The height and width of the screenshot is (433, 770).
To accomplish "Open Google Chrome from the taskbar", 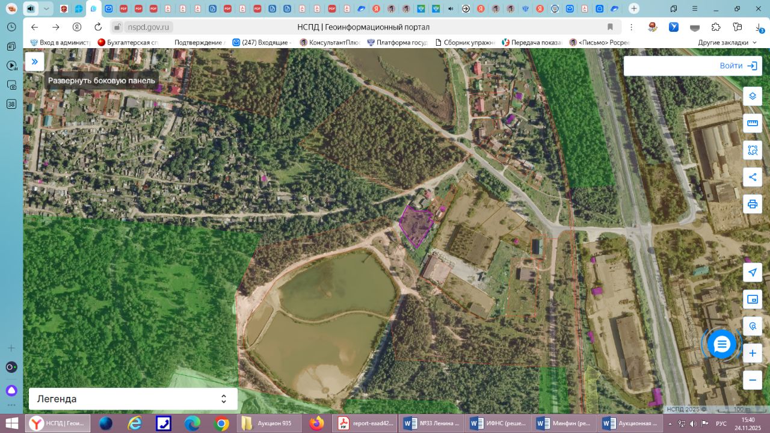I will pyautogui.click(x=221, y=423).
